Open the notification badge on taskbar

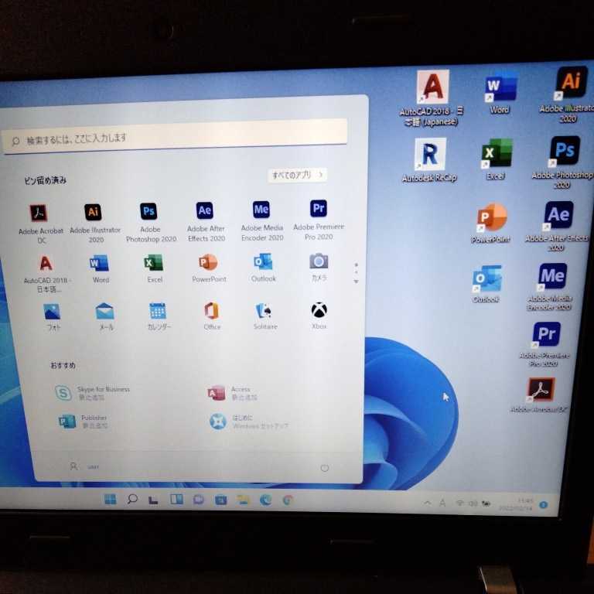tap(544, 504)
